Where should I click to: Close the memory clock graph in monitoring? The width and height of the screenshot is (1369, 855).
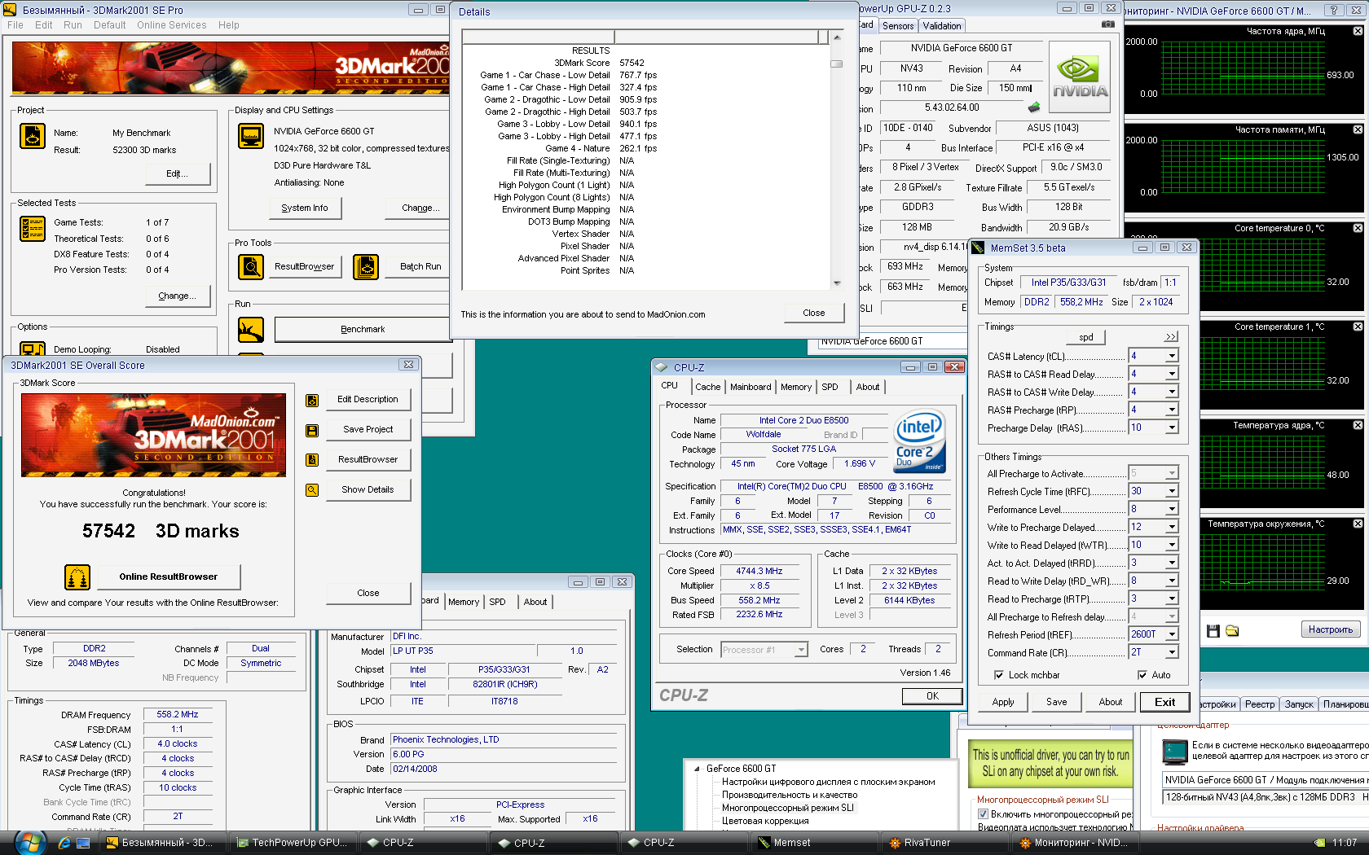pyautogui.click(x=1358, y=129)
